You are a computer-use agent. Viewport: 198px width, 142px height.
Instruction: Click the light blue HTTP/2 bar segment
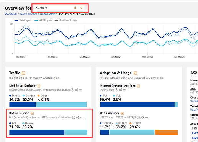coord(132,132)
